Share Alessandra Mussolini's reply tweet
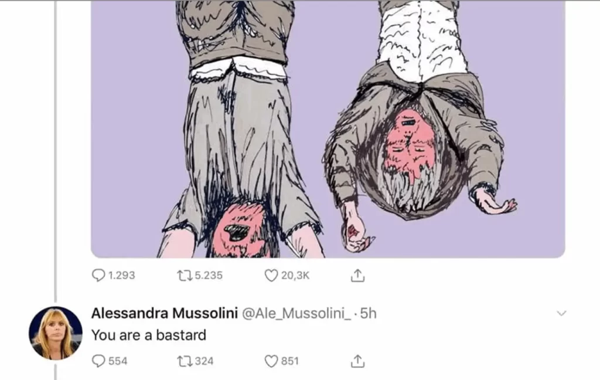This screenshot has width=600, height=380. [357, 361]
